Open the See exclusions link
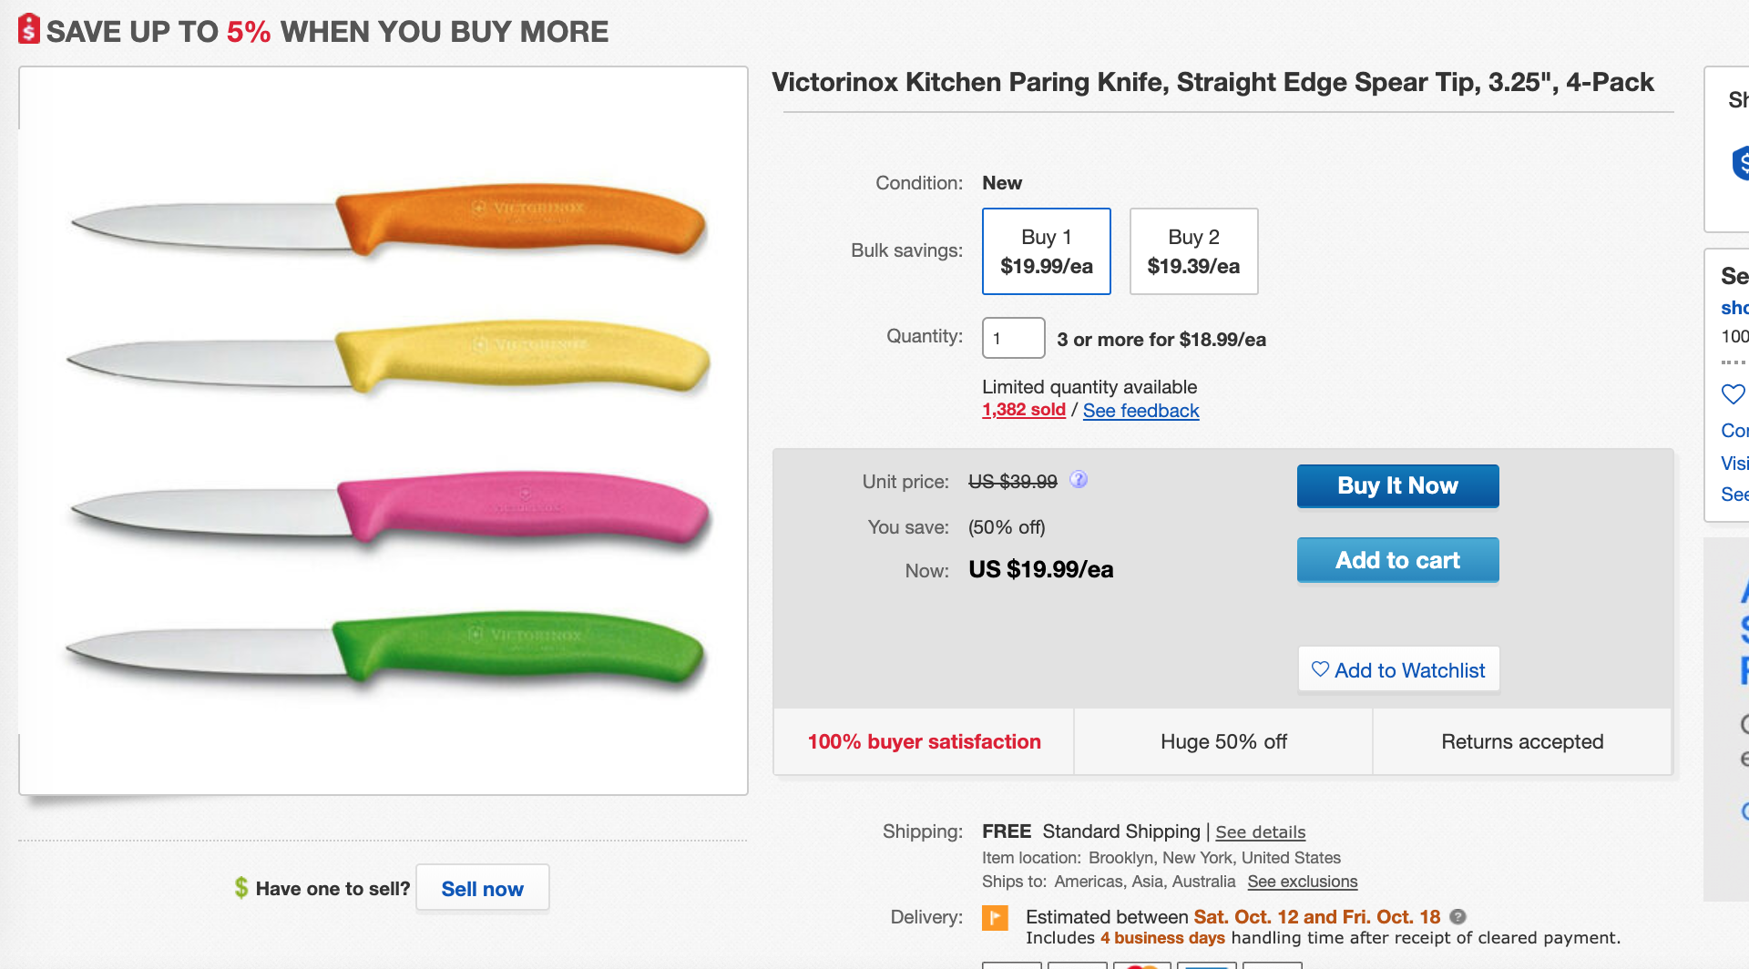This screenshot has width=1749, height=969. point(1302,882)
